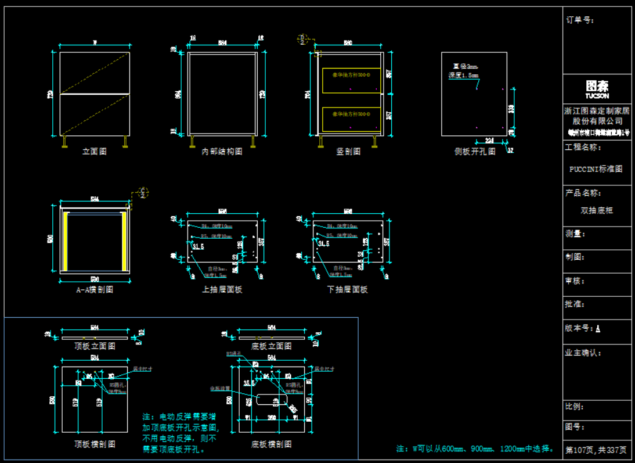635x463 pixels.
Task: Click the right cabinet leg in 内部结构图
Action: (252, 142)
